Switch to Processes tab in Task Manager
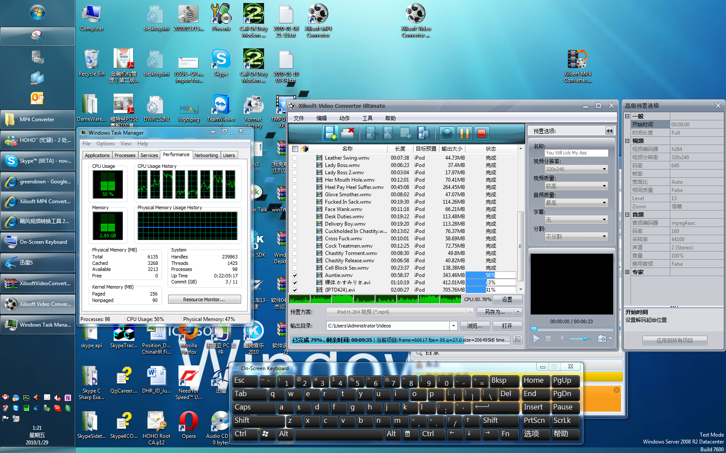 coord(125,155)
